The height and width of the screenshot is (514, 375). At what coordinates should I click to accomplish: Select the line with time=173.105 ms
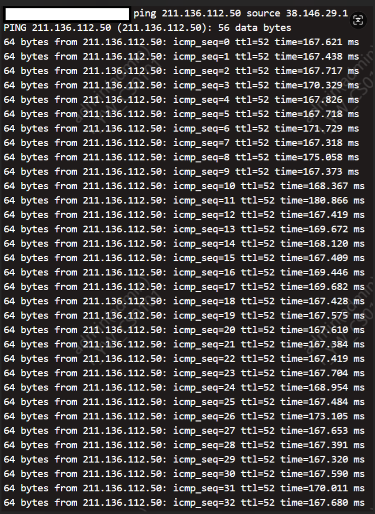(184, 416)
